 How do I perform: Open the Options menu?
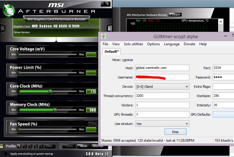tap(154, 44)
